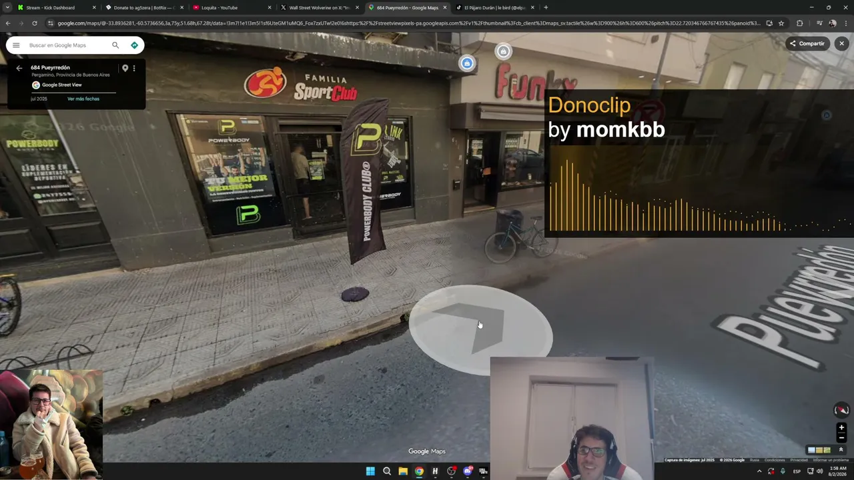Open the Chrome profile avatar
This screenshot has height=480, width=854.
(x=832, y=23)
